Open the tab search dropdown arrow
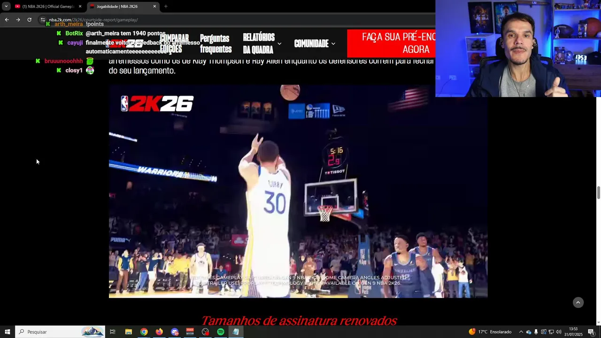 6,6
